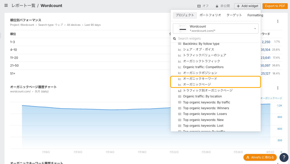
Task: Switch to the Formatting tab
Action: pyautogui.click(x=255, y=15)
